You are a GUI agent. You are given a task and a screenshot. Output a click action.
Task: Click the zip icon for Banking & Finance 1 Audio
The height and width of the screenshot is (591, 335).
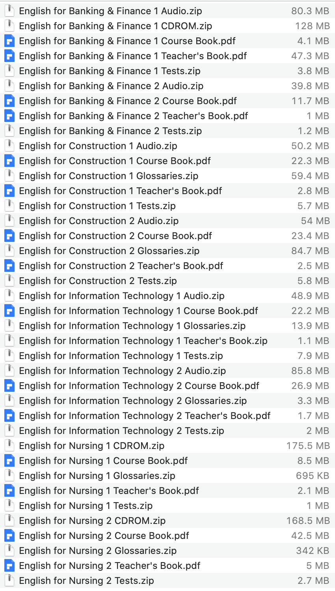pyautogui.click(x=9, y=11)
